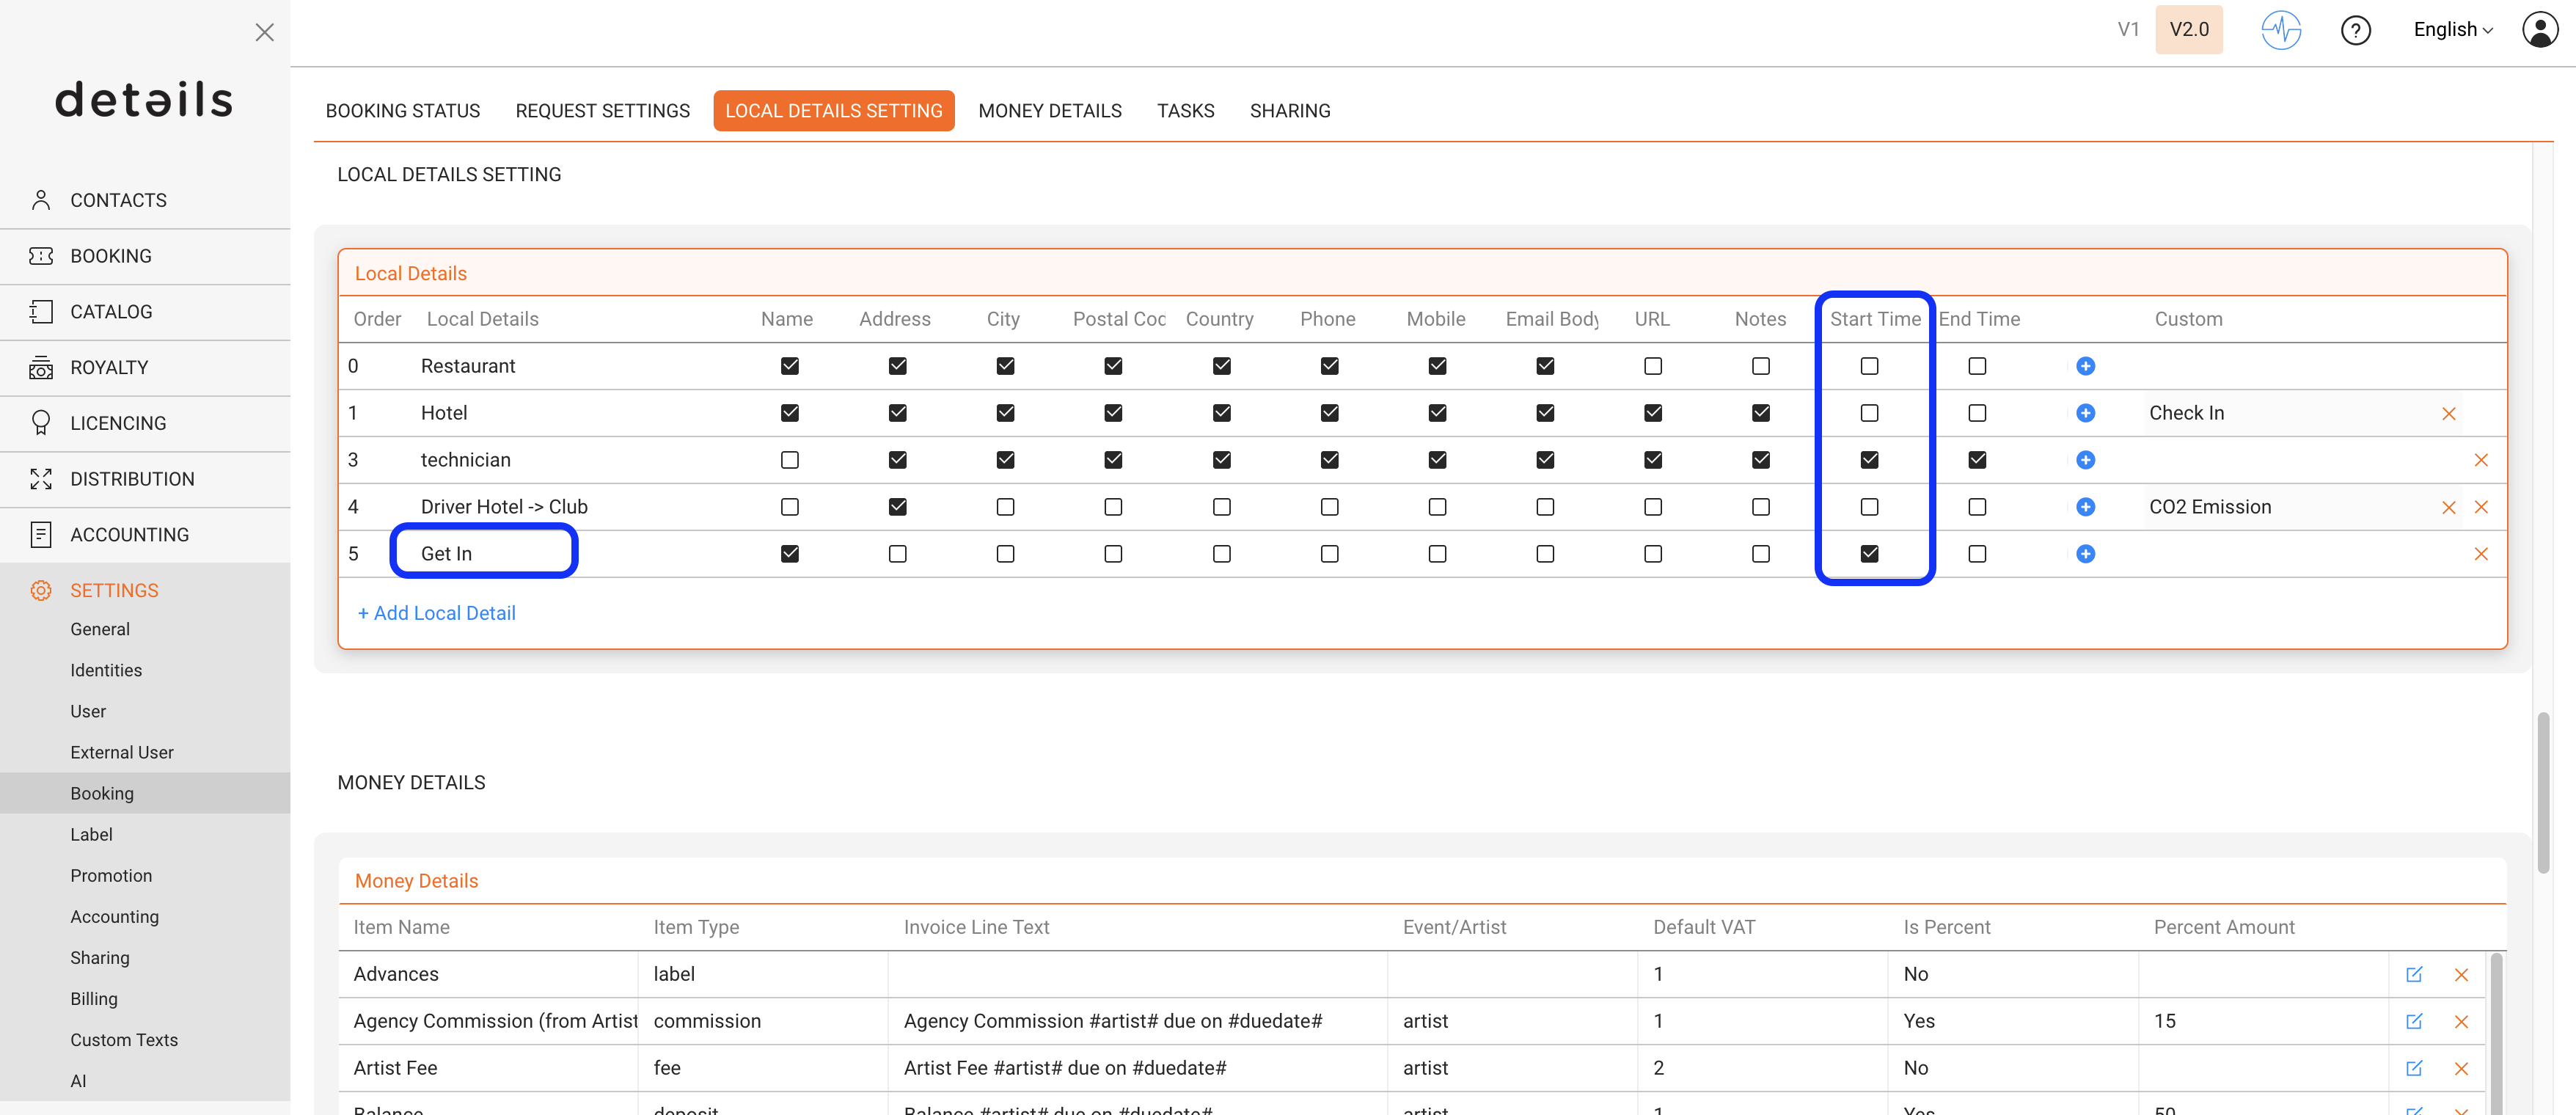Open Royalty section in sidebar
The image size is (2576, 1115).
pos(109,368)
